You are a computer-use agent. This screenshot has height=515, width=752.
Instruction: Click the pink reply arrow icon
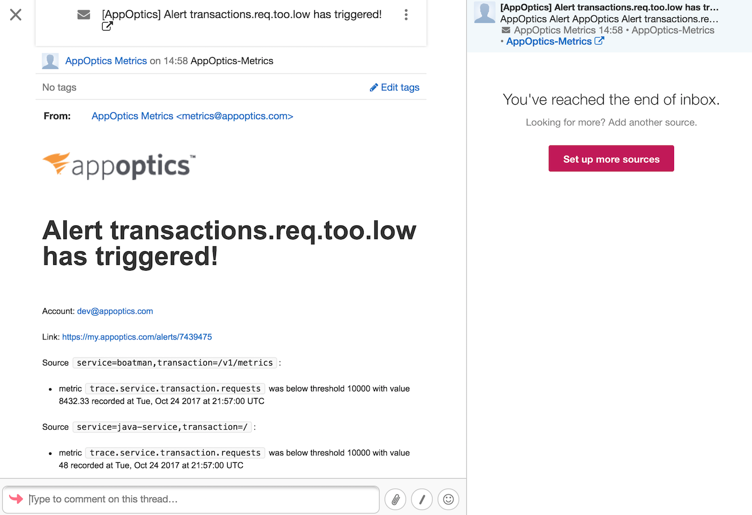pos(16,499)
